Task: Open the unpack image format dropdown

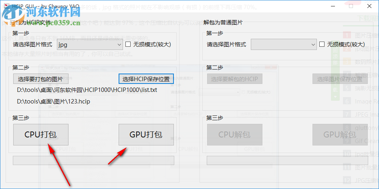Action: coord(284,45)
